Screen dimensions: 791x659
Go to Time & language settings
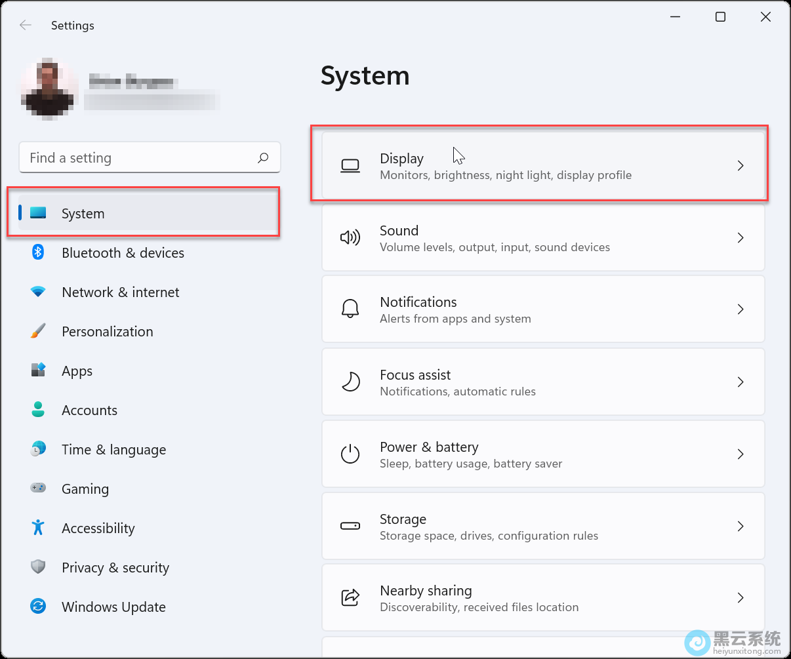(113, 450)
